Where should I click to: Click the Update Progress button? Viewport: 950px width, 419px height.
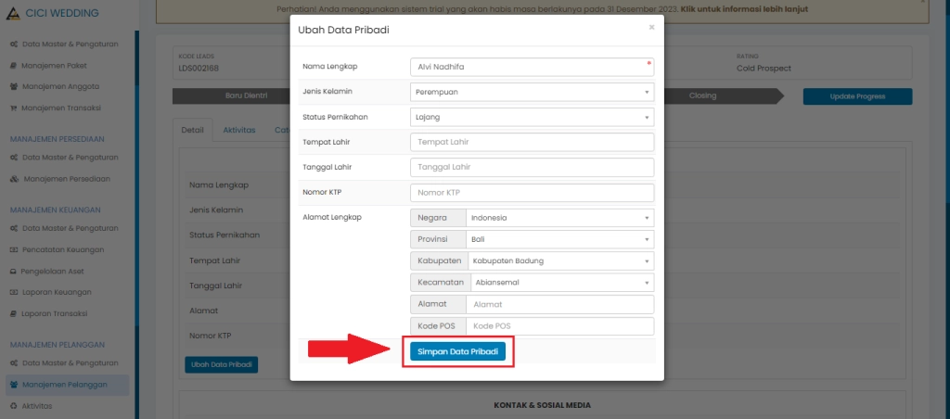(856, 96)
